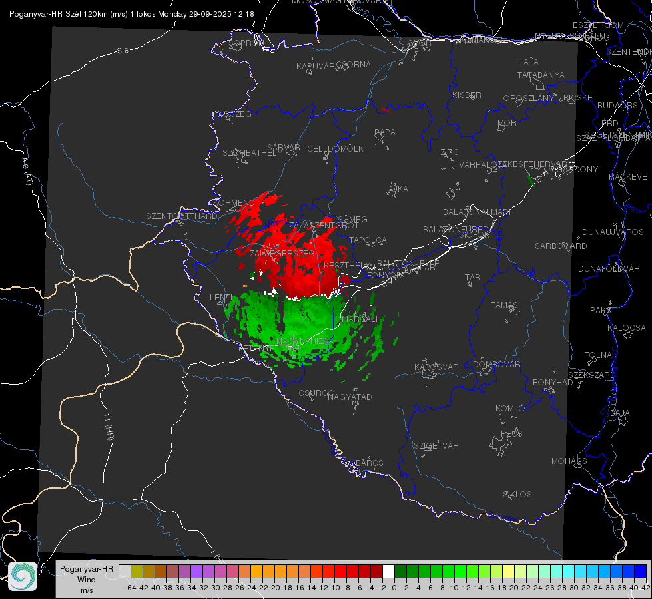Click the CELLDOMOLK city label
The image size is (652, 599).
(x=335, y=149)
